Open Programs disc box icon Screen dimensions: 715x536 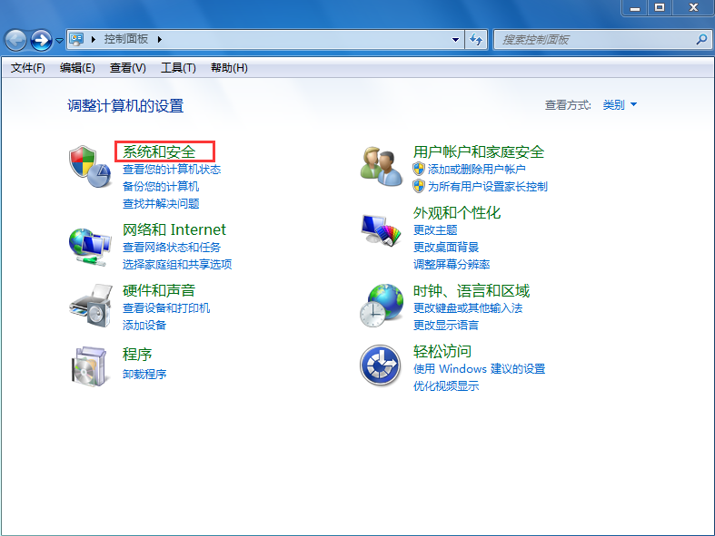[x=90, y=366]
